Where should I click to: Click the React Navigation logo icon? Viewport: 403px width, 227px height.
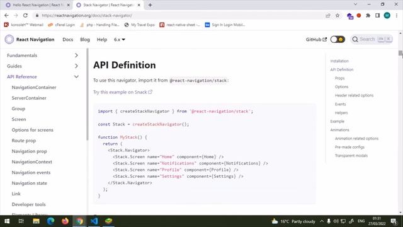click(9, 39)
